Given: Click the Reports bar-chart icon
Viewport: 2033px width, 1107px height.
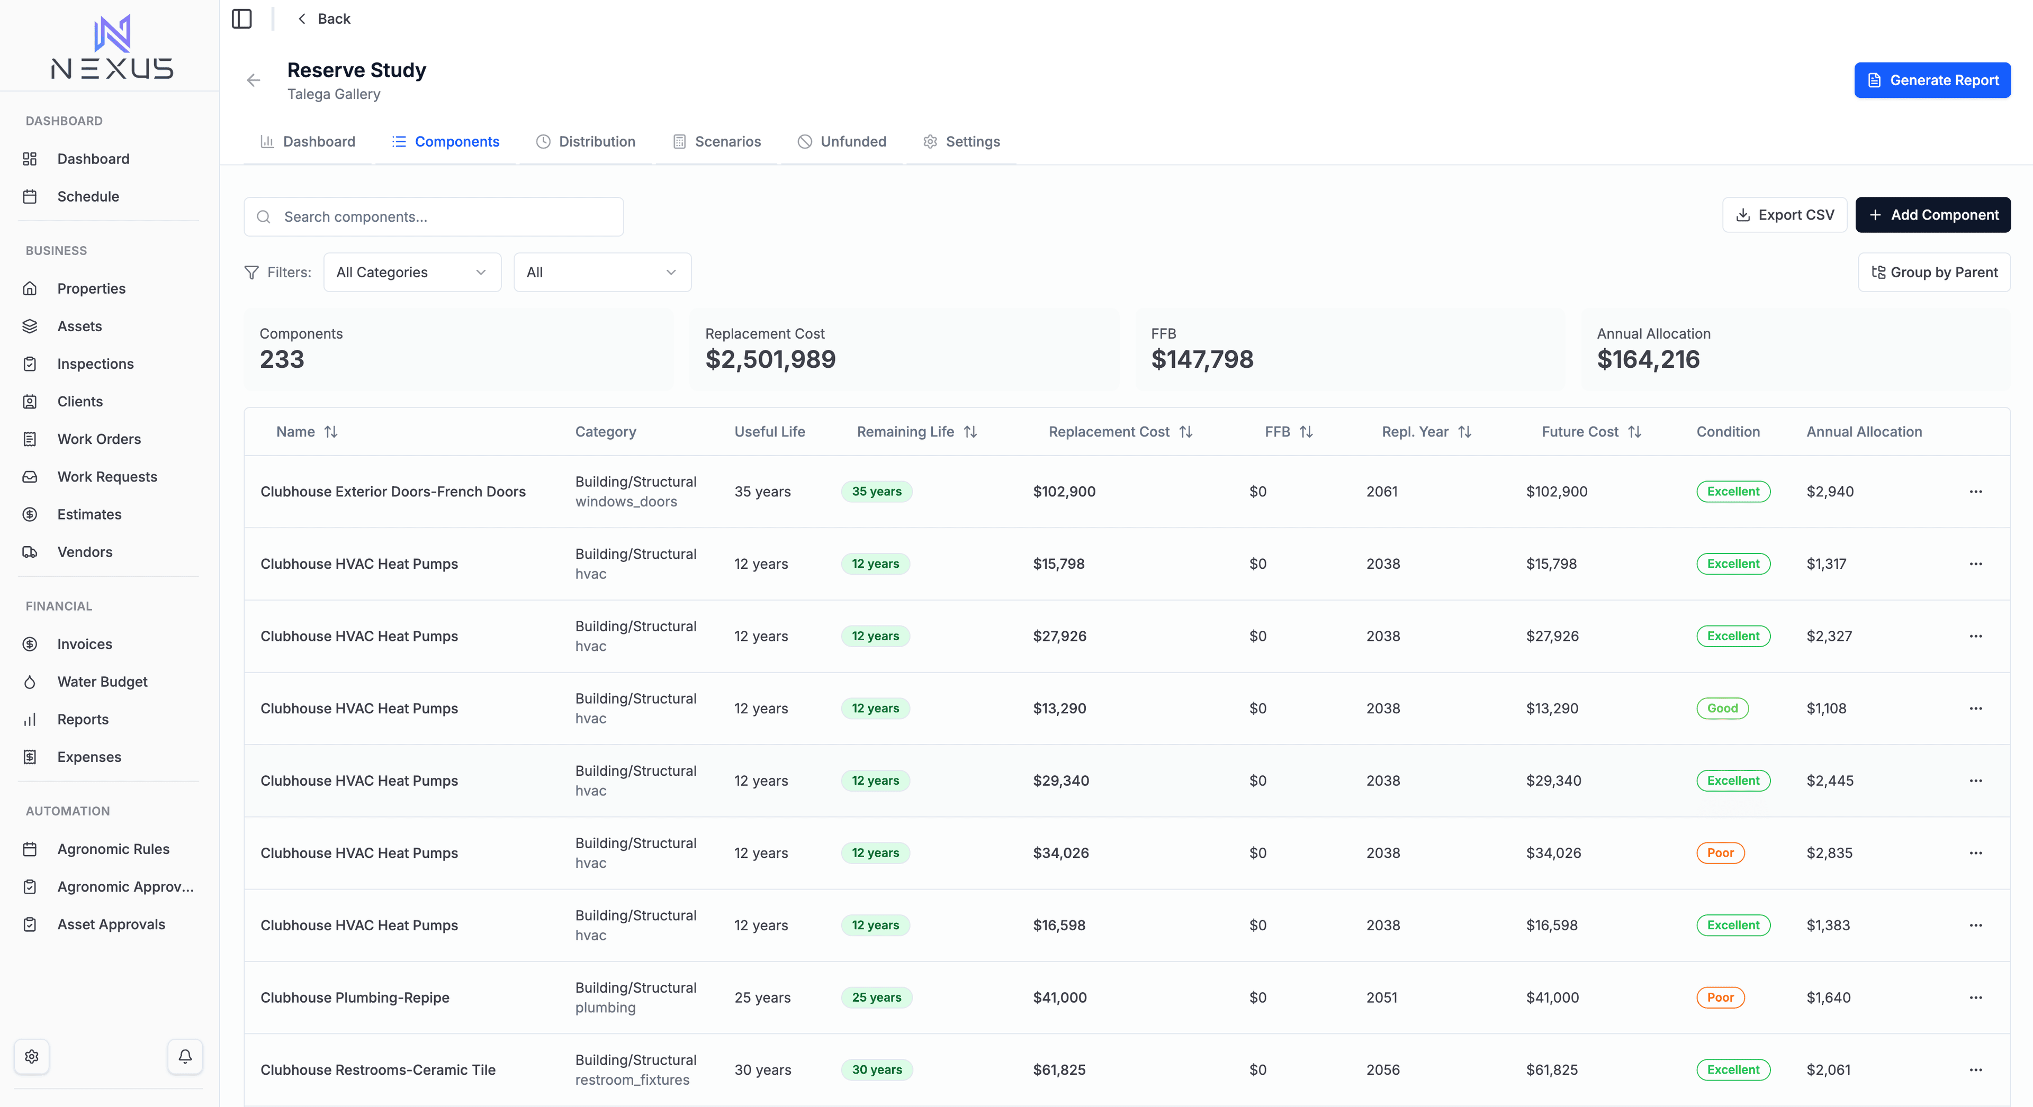Looking at the screenshot, I should (x=30, y=719).
